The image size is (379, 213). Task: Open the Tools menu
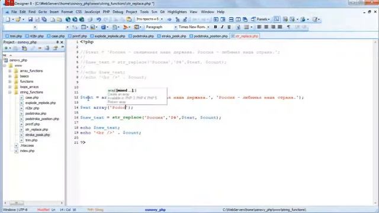(x=144, y=12)
